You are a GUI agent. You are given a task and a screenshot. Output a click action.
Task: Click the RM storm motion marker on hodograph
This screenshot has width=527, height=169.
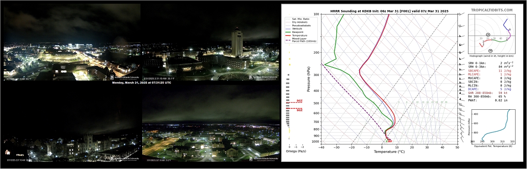[x=490, y=50]
